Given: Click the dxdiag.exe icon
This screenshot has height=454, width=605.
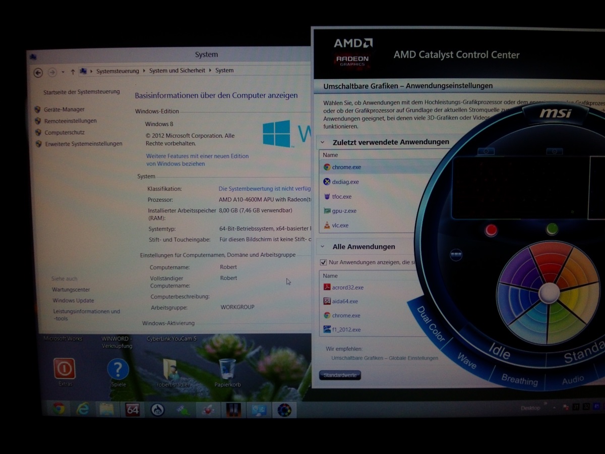Looking at the screenshot, I should pos(327,182).
